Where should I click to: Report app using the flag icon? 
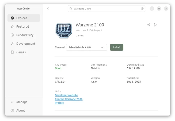coord(155,25)
